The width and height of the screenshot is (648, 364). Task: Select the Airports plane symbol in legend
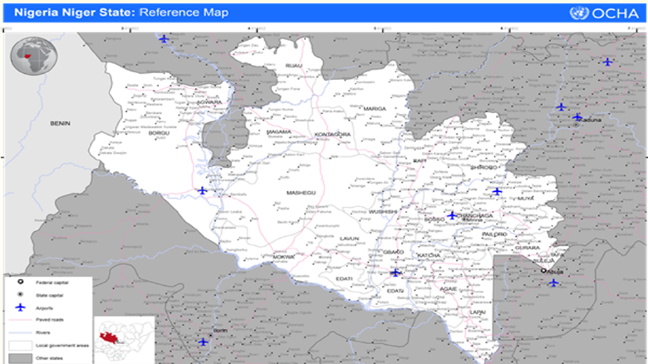pos(17,307)
